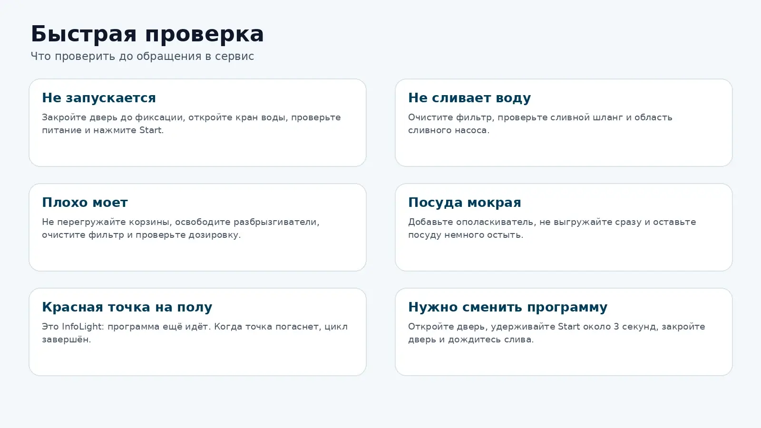The width and height of the screenshot is (761, 428).
Task: Click description starting 'Добавьте ополаскиватель'
Action: [x=552, y=228]
